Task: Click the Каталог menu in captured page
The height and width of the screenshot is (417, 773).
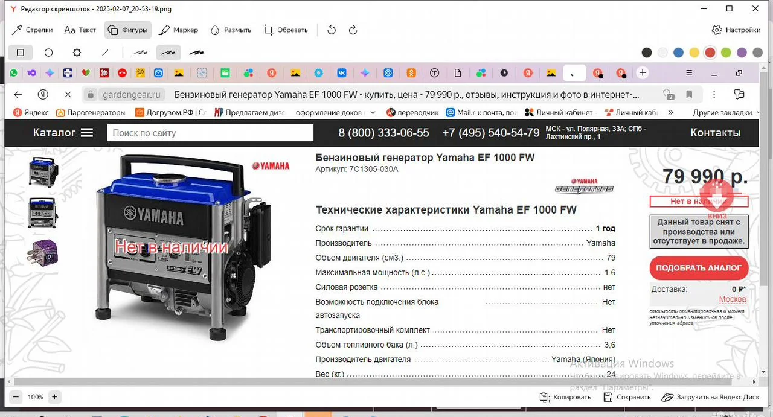Action: click(x=63, y=133)
